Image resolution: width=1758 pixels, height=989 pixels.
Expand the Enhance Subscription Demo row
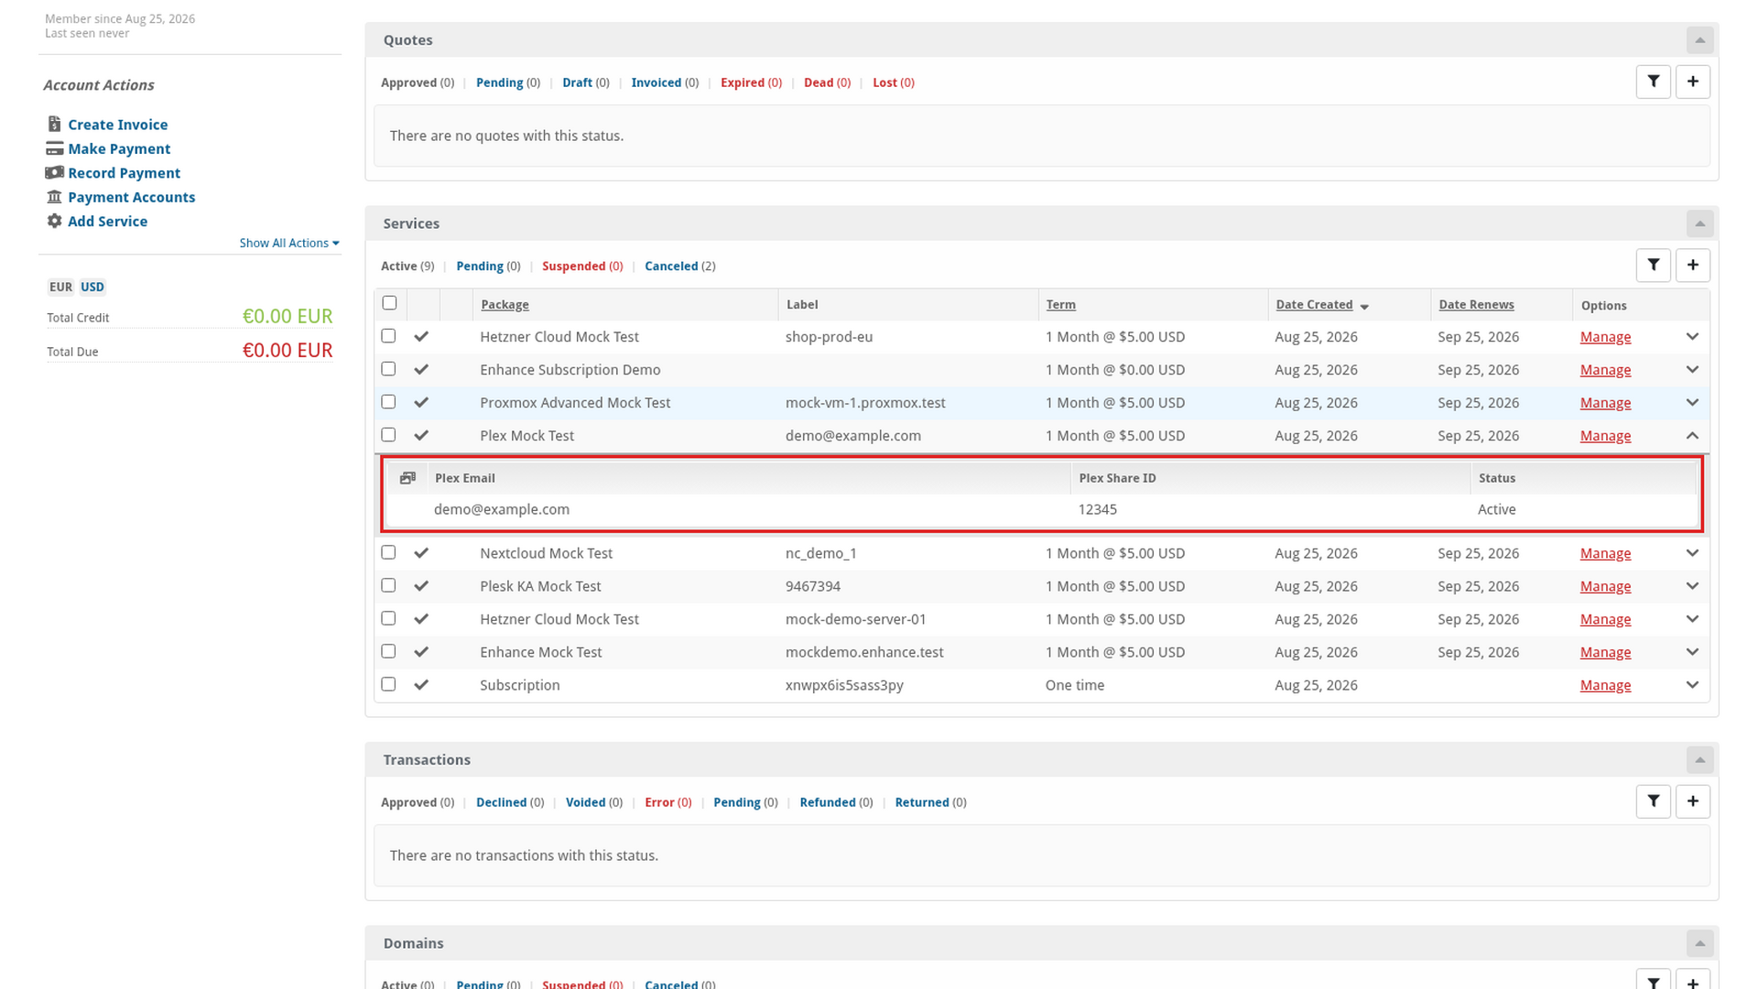pos(1692,370)
